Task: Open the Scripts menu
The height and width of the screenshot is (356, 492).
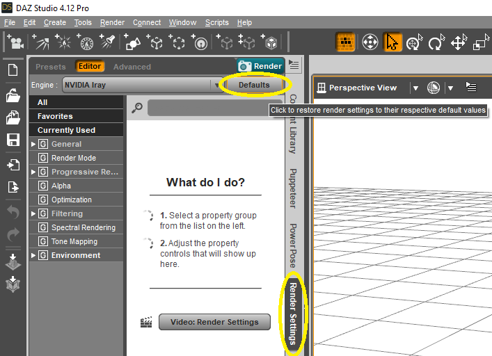Action: coord(217,22)
